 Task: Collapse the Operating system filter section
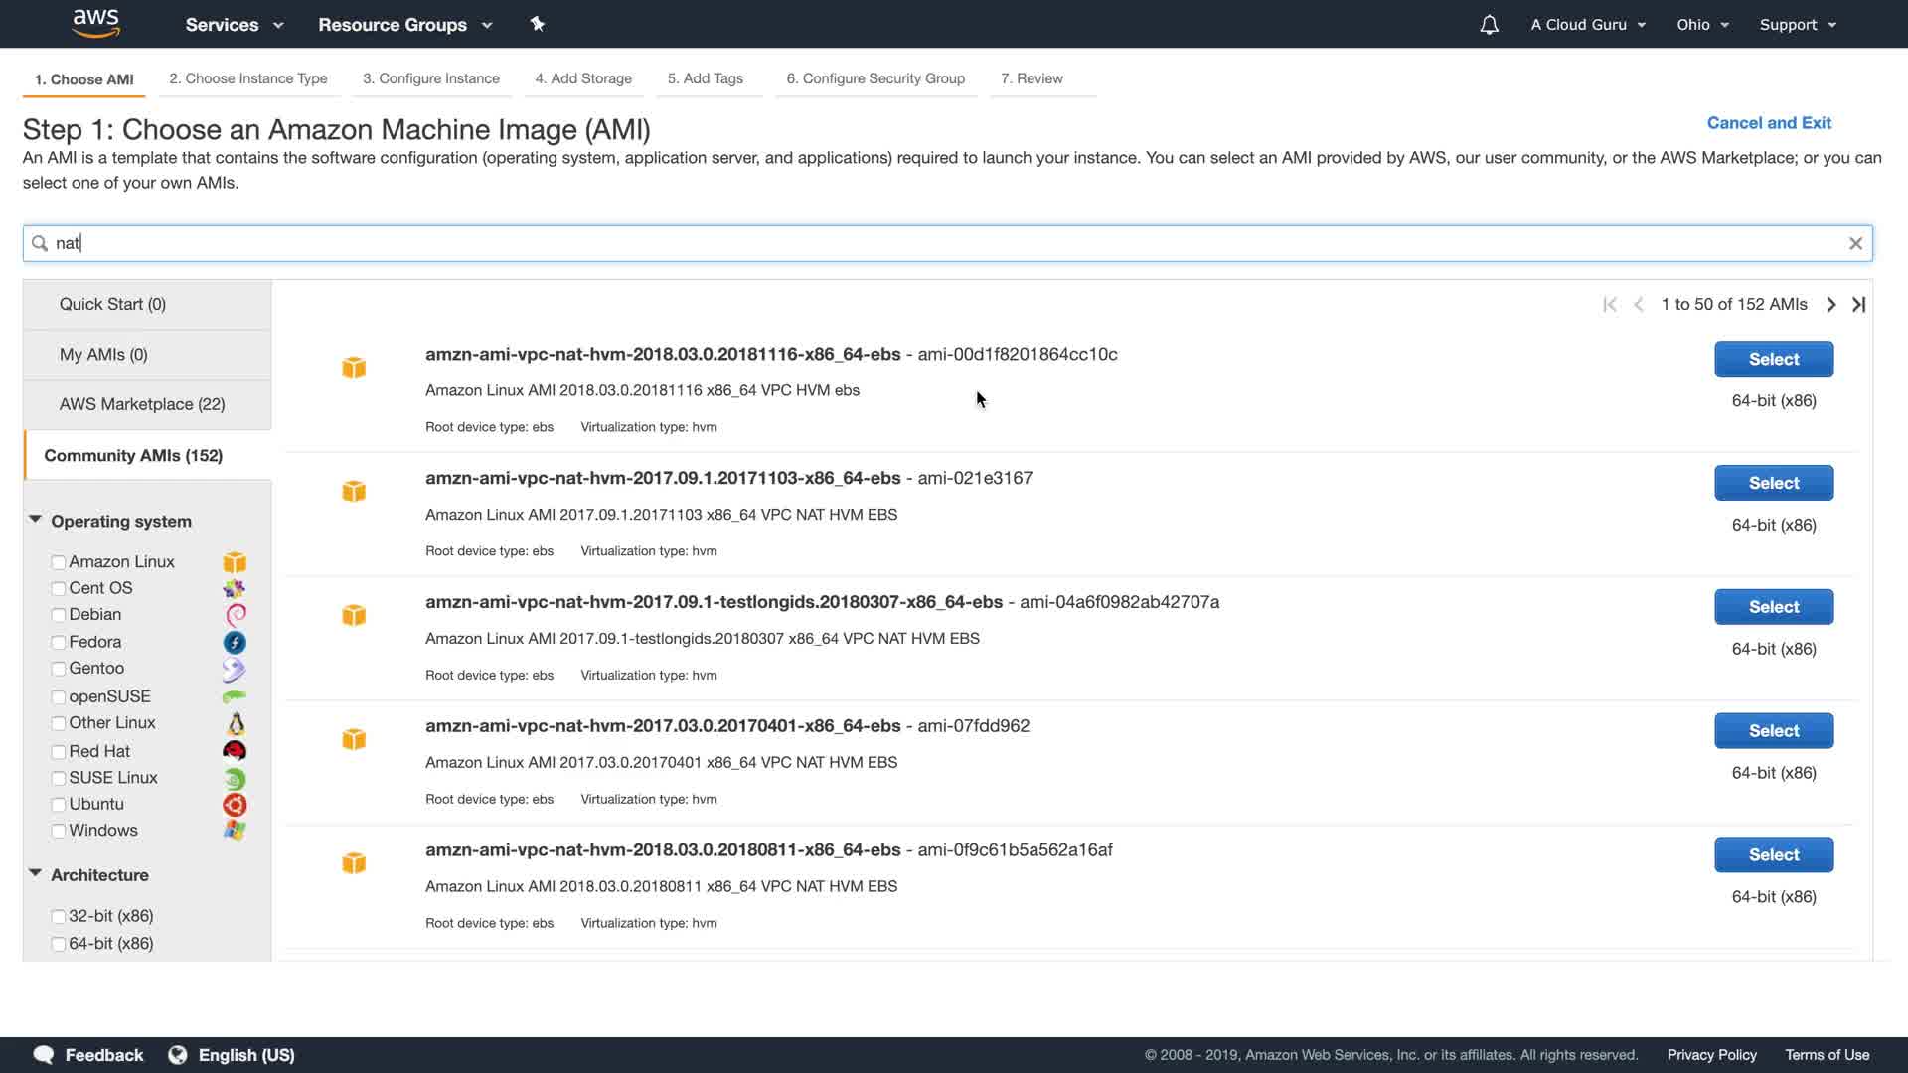coord(36,520)
